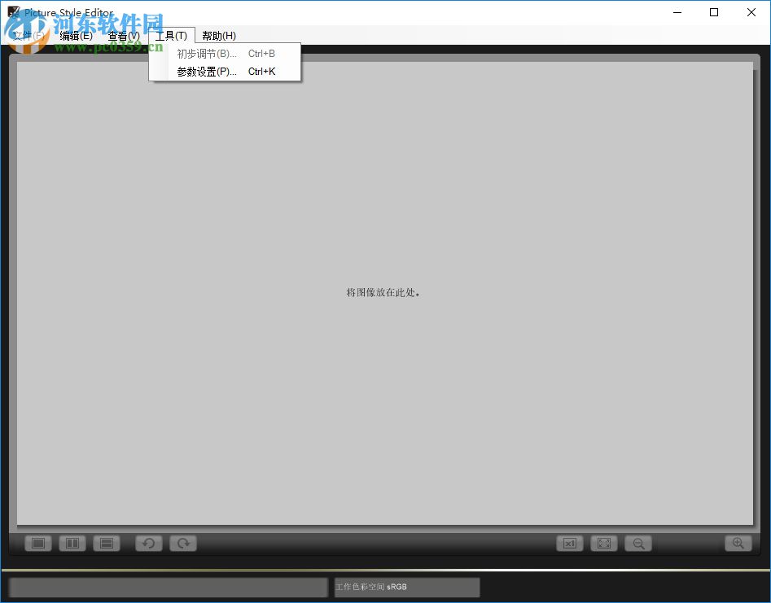Click the 工作色彩空间 sRGB status field

(404, 587)
